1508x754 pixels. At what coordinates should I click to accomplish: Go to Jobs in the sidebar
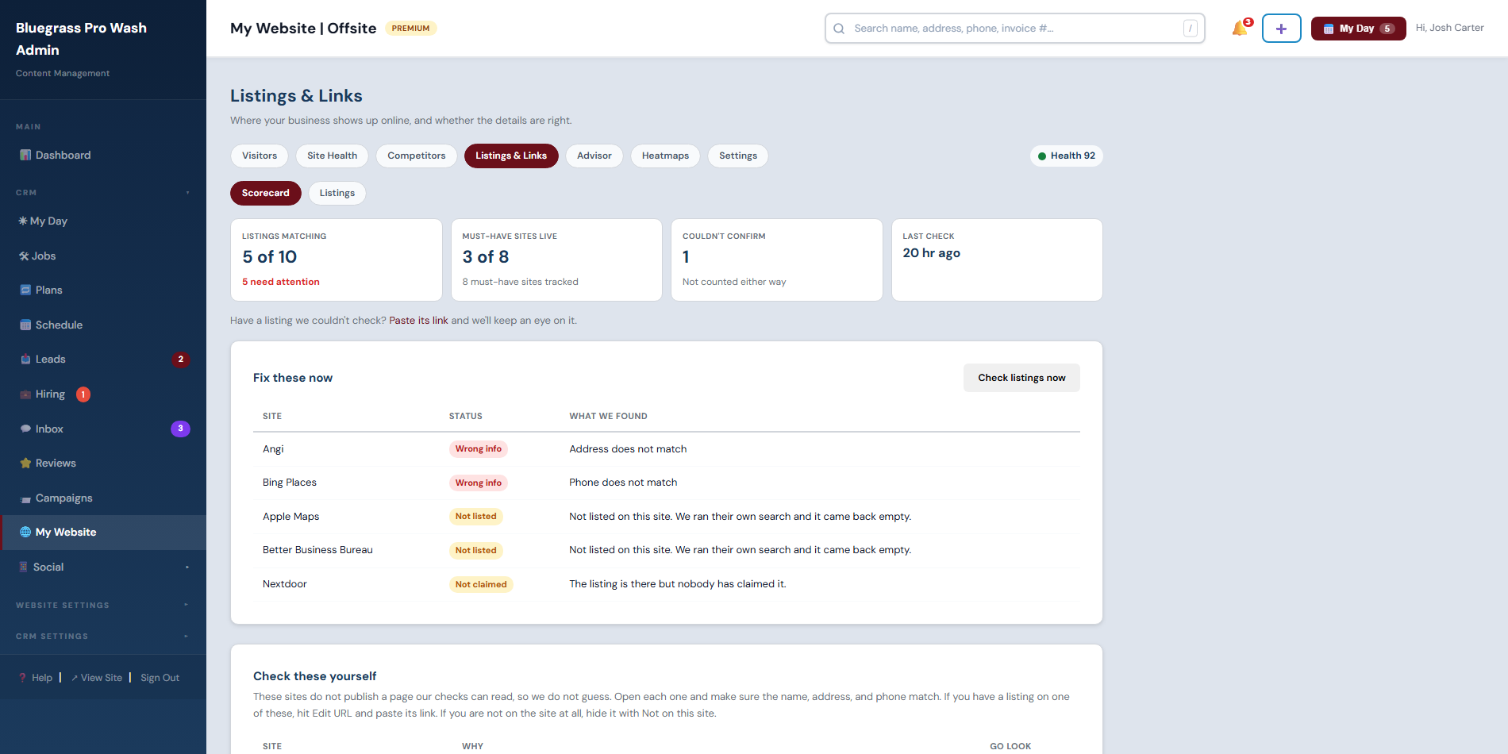(103, 256)
